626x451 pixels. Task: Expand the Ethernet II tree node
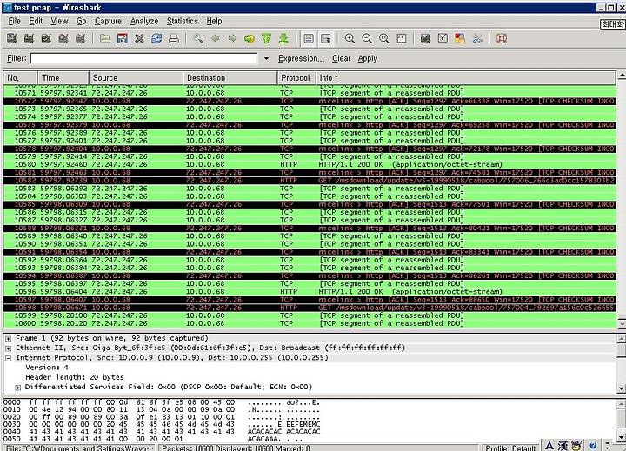(8, 348)
